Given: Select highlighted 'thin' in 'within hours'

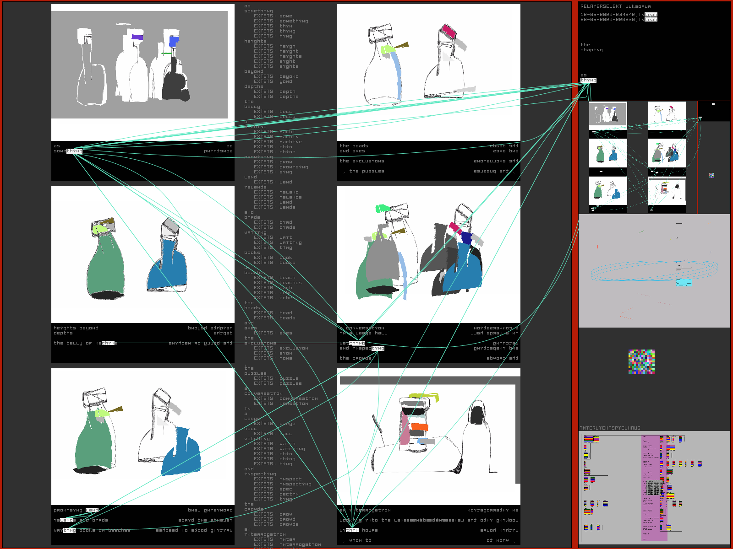Looking at the screenshot, I should tap(352, 530).
